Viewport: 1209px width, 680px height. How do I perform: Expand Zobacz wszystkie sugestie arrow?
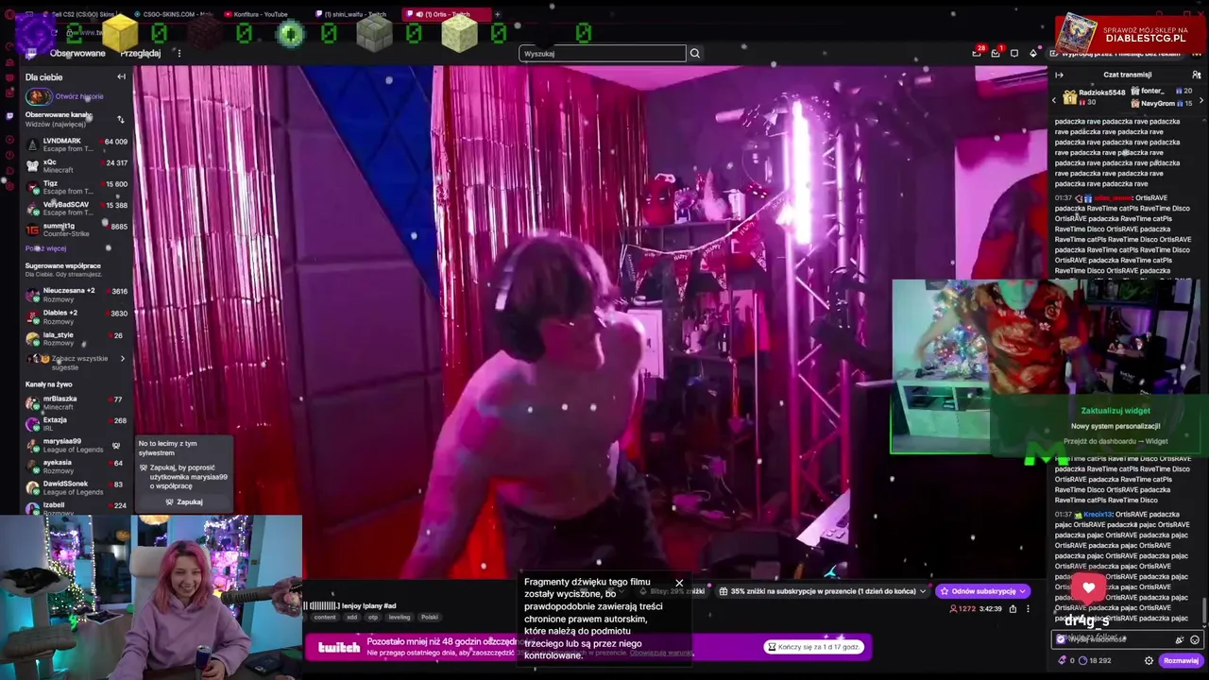122,359
